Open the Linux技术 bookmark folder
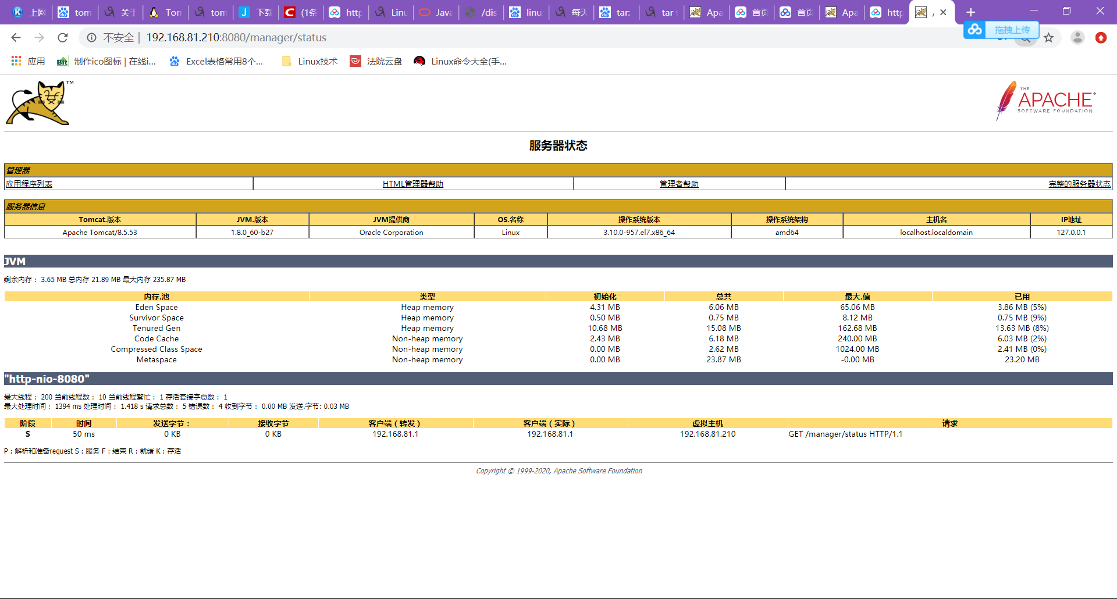 (x=310, y=61)
